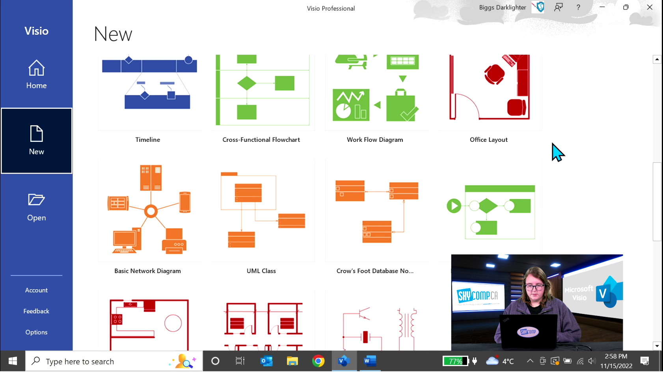Click the Help question mark icon
The height and width of the screenshot is (372, 663).
point(578,7)
